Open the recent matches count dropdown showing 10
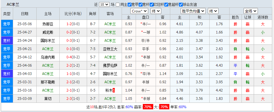 tap(104, 4)
